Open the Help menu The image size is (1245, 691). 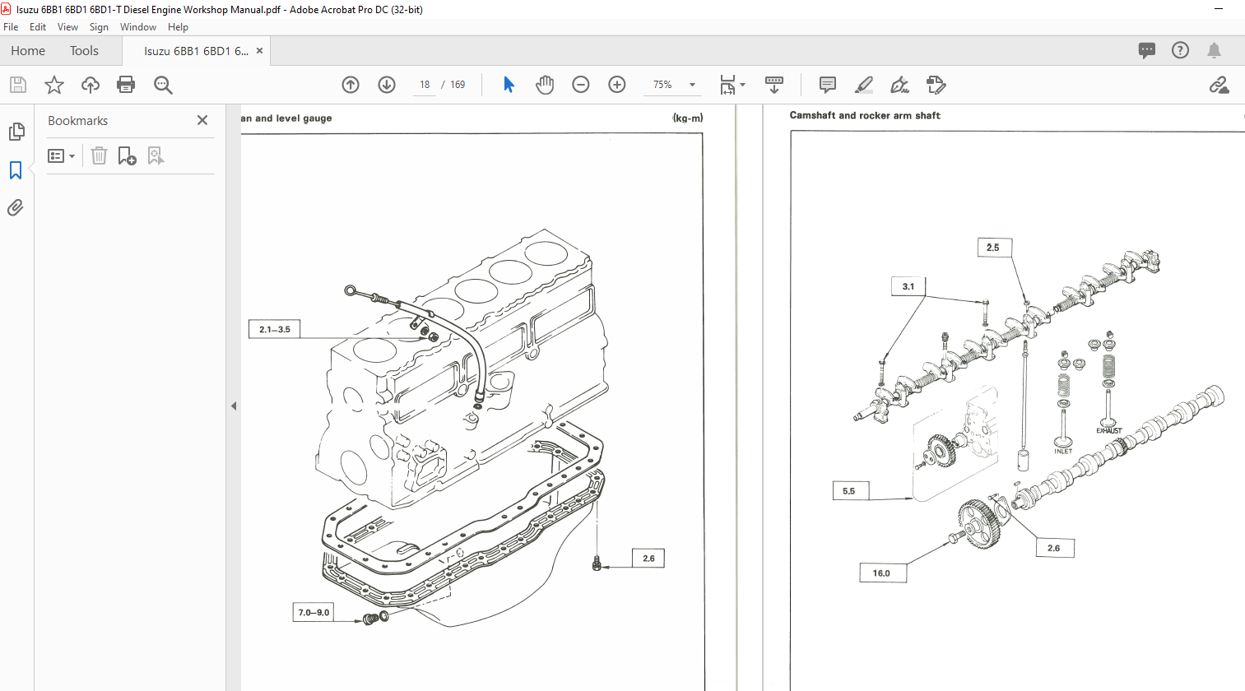coord(179,27)
